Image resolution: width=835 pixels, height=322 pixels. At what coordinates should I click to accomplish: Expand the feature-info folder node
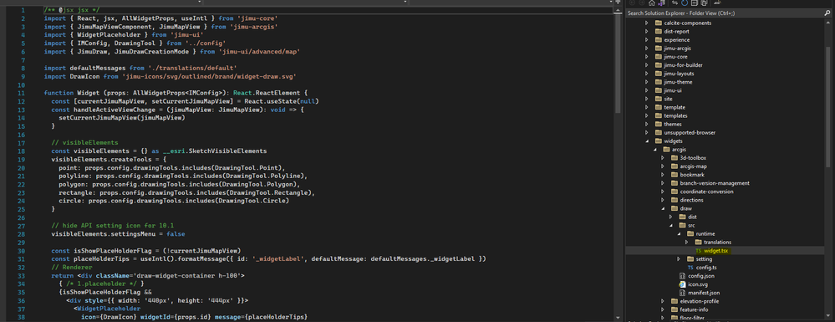[x=663, y=309]
